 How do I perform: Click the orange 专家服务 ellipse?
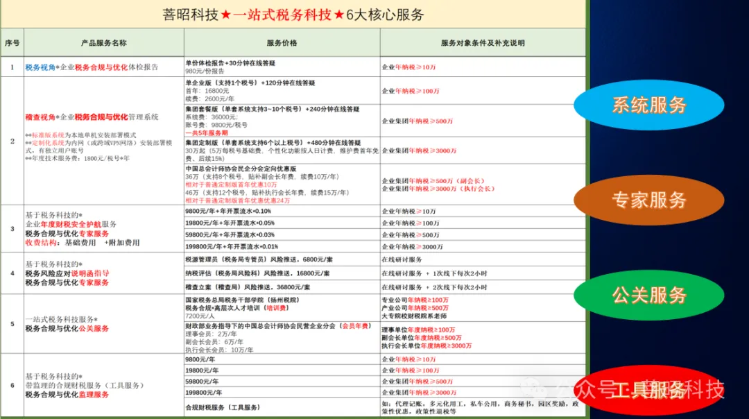click(x=648, y=200)
